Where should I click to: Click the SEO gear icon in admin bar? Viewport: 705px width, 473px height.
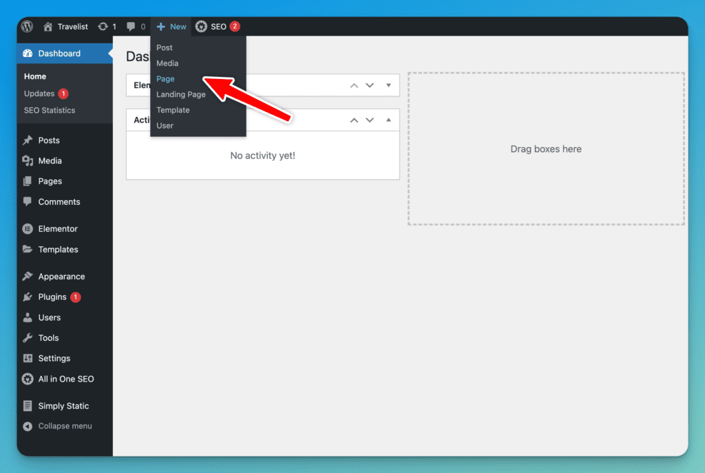[x=201, y=27]
